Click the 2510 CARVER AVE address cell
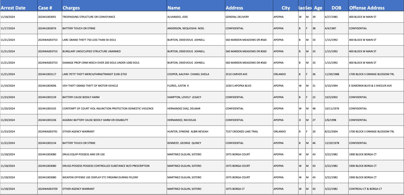This screenshot has height=195, width=404. pos(249,74)
